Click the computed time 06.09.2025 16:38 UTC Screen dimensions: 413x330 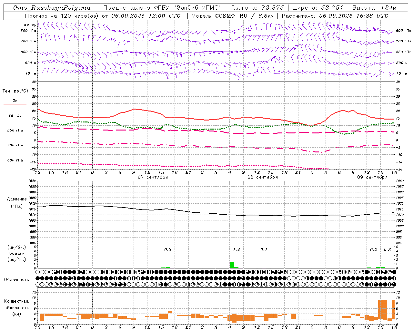click(x=354, y=16)
